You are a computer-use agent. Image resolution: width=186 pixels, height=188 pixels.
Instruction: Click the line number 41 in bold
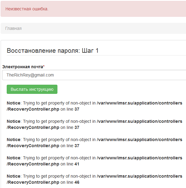point(77,164)
